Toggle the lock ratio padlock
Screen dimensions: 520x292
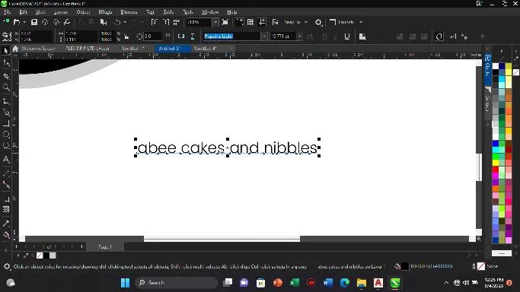tap(126, 36)
